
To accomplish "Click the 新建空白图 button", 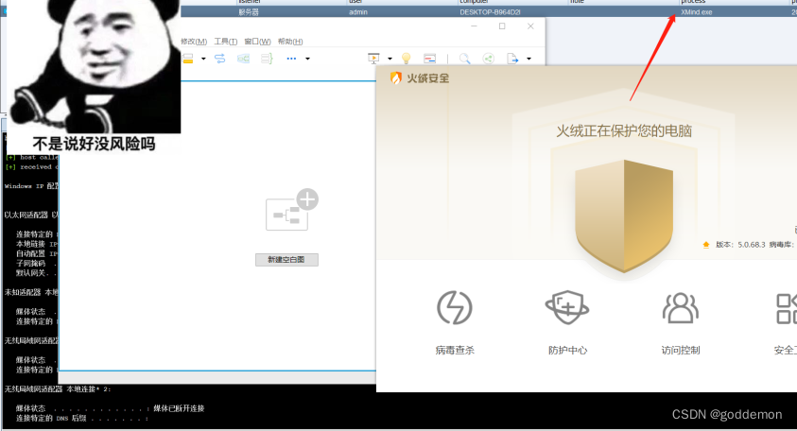I will click(286, 260).
